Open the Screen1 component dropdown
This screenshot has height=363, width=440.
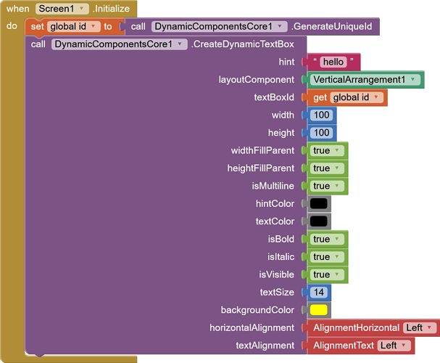click(x=62, y=9)
